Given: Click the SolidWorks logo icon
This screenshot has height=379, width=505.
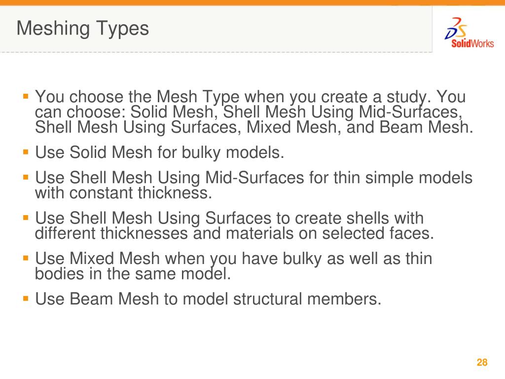Looking at the screenshot, I should pos(469,33).
